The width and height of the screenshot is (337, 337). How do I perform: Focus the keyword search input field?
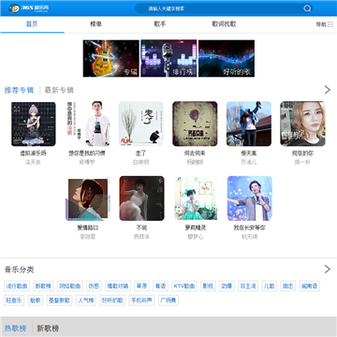[x=224, y=8]
